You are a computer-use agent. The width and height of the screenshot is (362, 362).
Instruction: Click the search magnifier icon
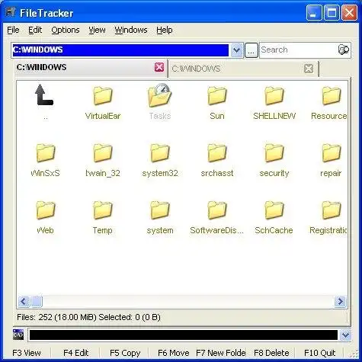[x=344, y=50]
